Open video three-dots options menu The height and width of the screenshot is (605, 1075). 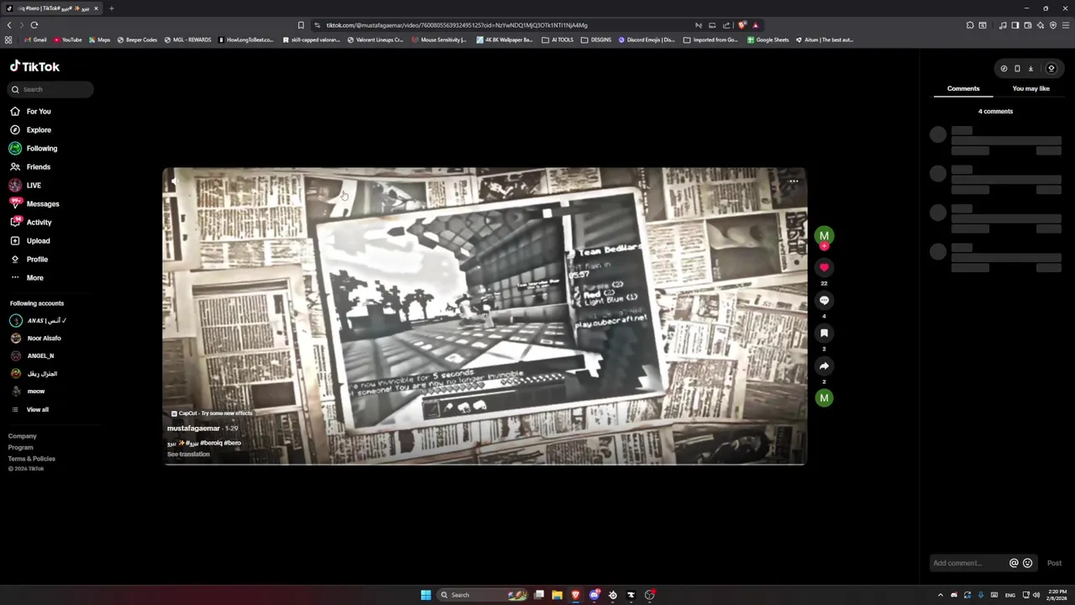click(794, 181)
